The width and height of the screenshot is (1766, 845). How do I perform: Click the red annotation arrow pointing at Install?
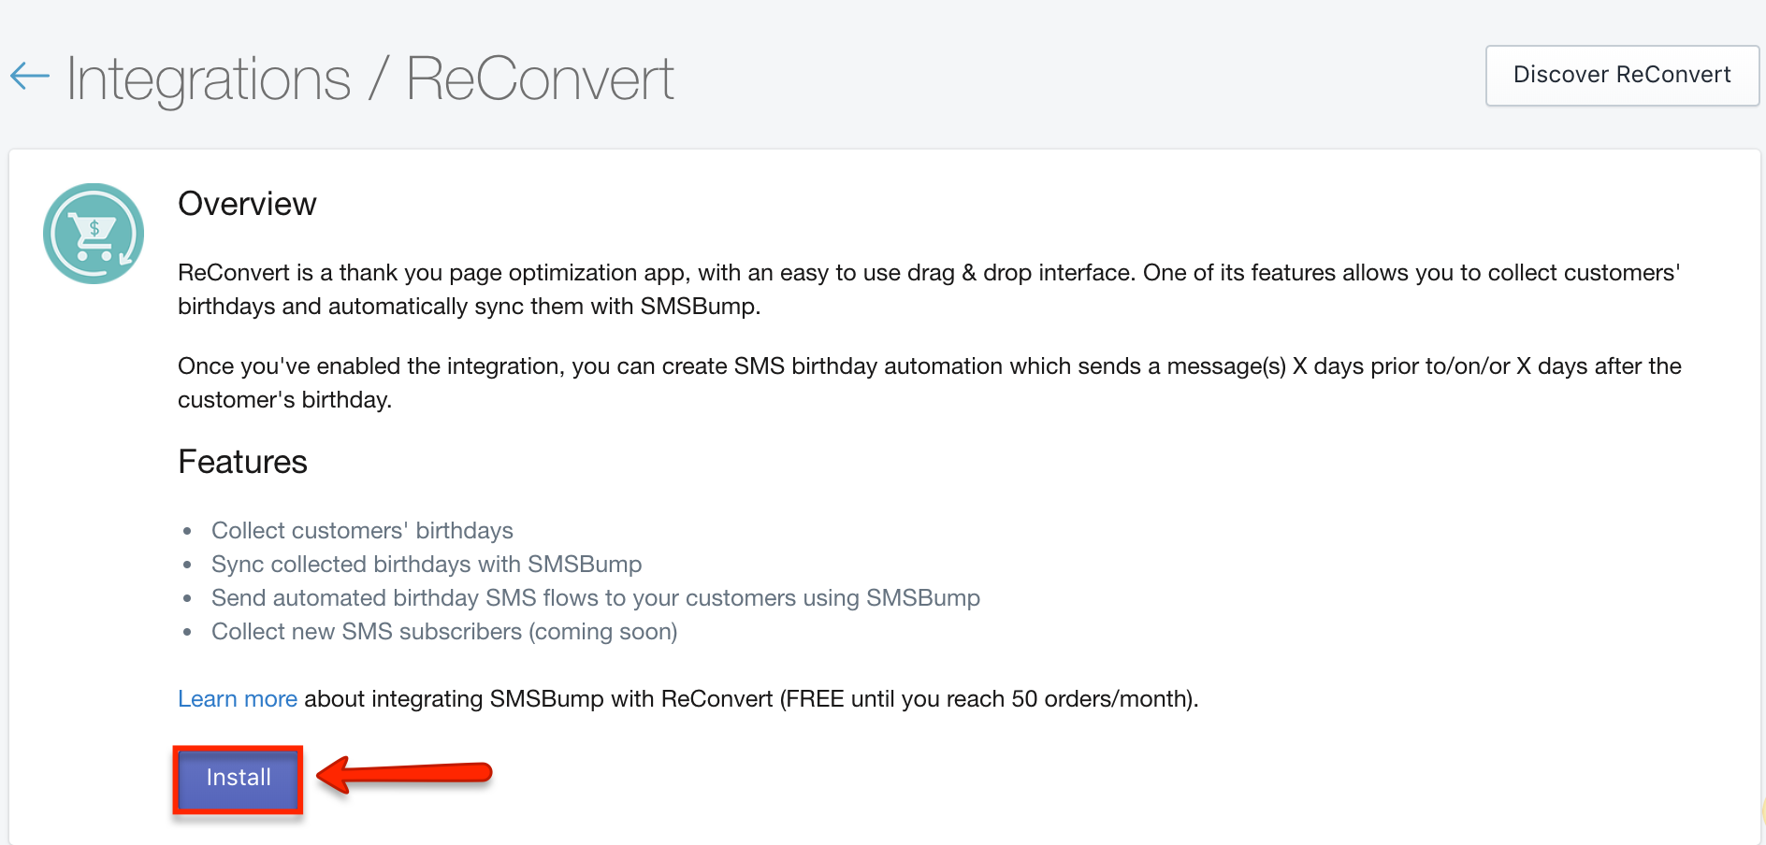point(404,774)
